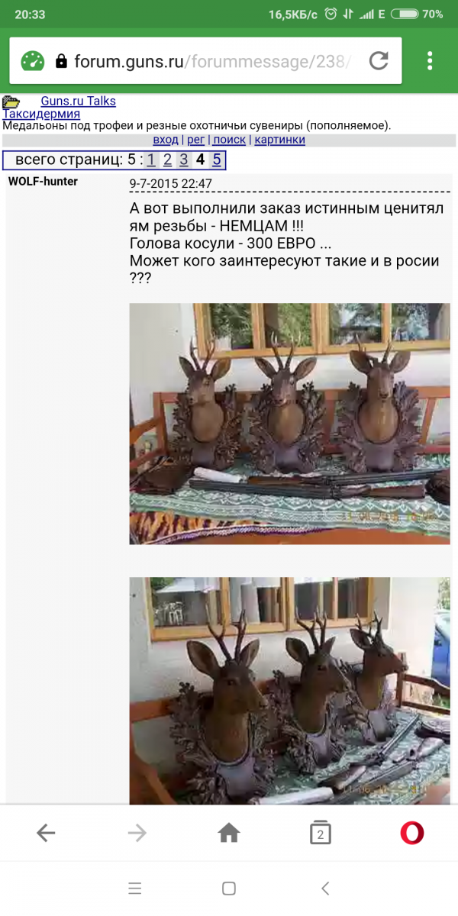Screen dimensions: 458x916
Task: Tap the Android square home button
Action: point(229,889)
